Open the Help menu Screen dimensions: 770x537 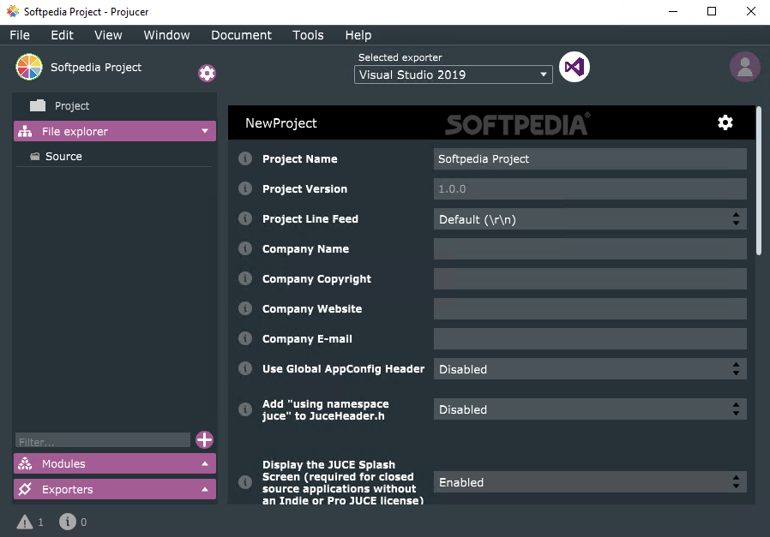click(358, 35)
